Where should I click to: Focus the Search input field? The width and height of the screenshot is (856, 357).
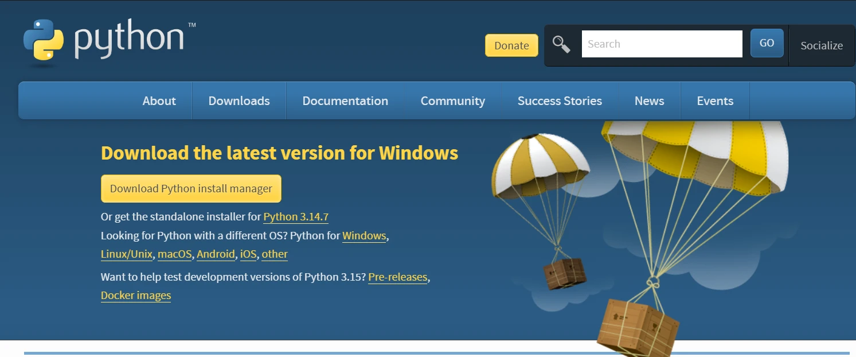point(662,44)
